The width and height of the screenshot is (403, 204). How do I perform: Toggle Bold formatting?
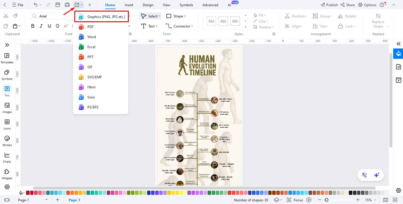tap(33, 26)
